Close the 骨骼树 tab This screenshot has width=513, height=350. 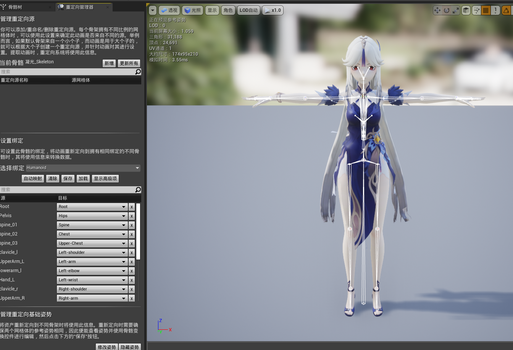tap(50, 7)
